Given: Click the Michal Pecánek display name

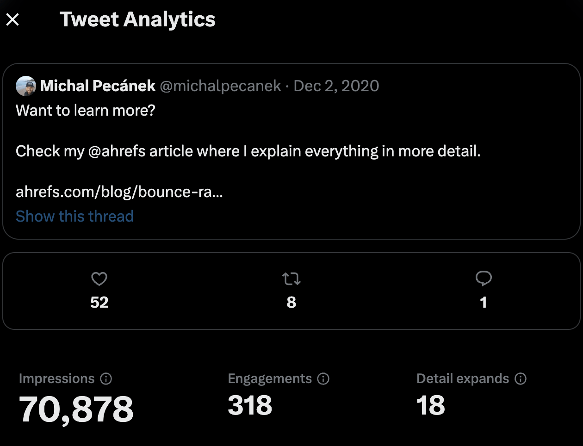Looking at the screenshot, I should pos(98,86).
